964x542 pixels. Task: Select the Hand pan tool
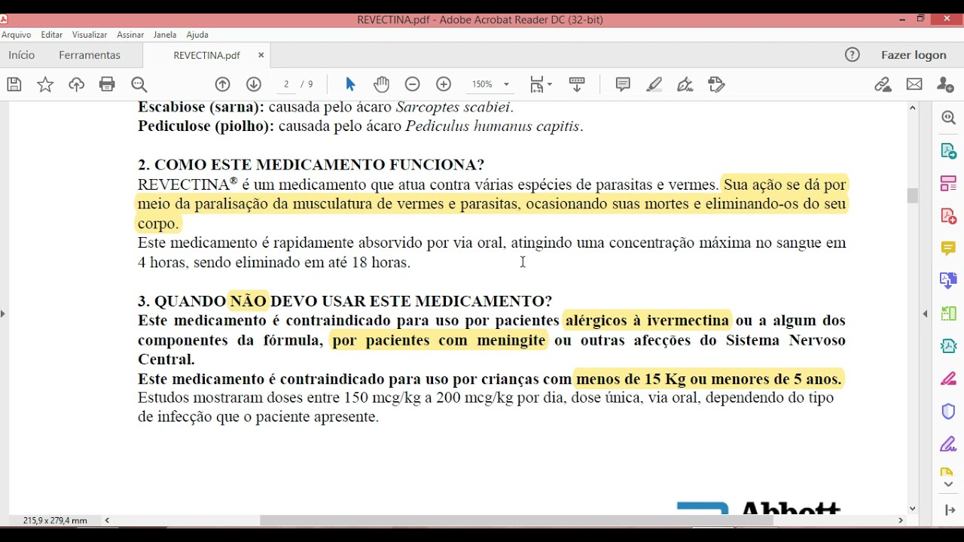click(x=381, y=84)
